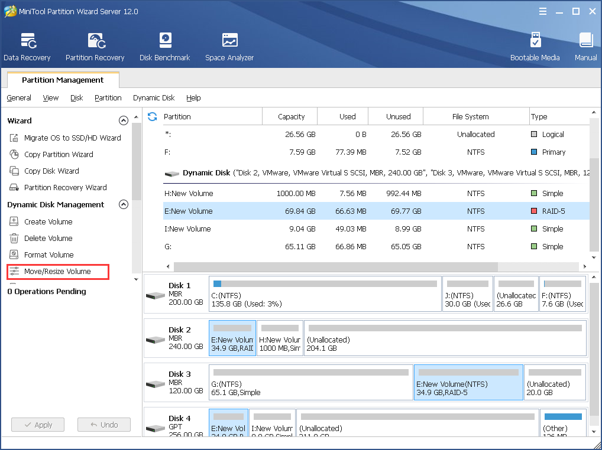Screen dimensions: 602x450
Task: Click the Create Volume icon
Action: [x=14, y=221]
